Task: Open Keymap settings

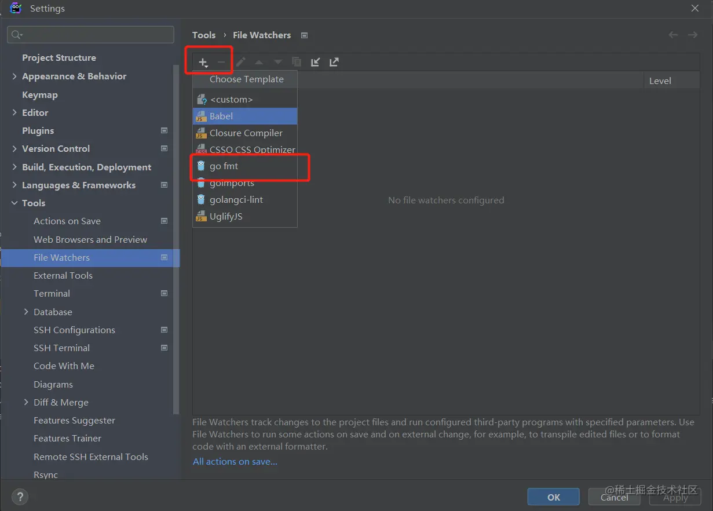Action: pos(40,95)
